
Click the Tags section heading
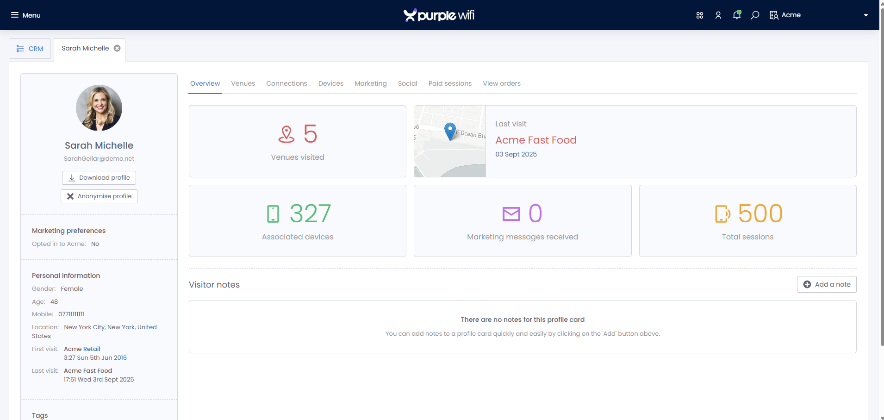(x=40, y=415)
